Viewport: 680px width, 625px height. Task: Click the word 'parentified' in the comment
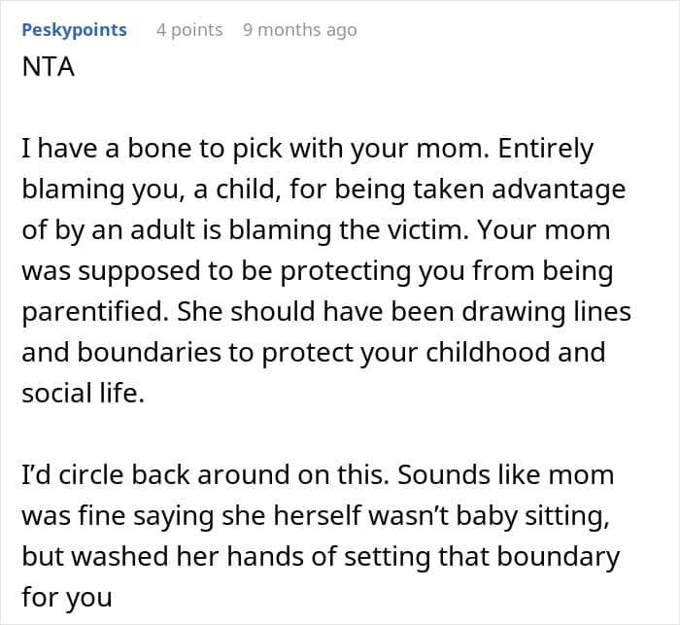pyautogui.click(x=95, y=312)
